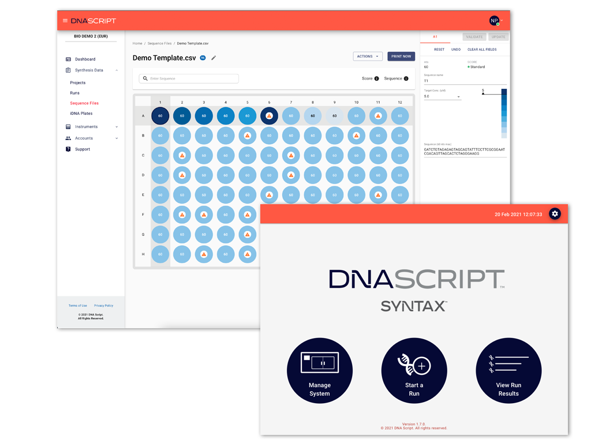Screen dimensions: 591x443
Task: Click the blue badge next to Demo Template.csv
Action: click(x=203, y=58)
